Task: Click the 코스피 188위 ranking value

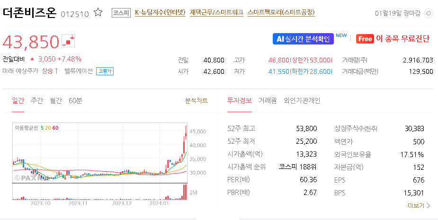Action: coord(297,167)
